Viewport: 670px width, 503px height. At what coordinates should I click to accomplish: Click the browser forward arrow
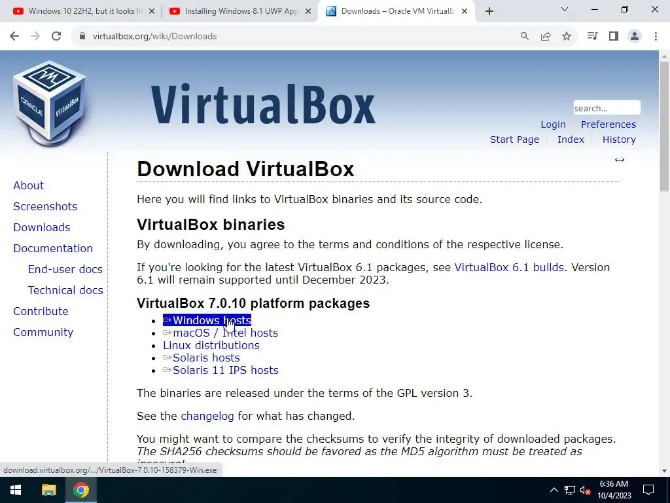pos(35,37)
